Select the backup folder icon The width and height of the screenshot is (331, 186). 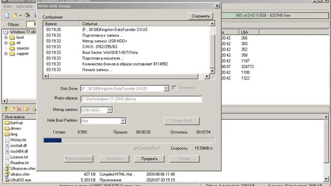pyautogui.click(x=7, y=122)
